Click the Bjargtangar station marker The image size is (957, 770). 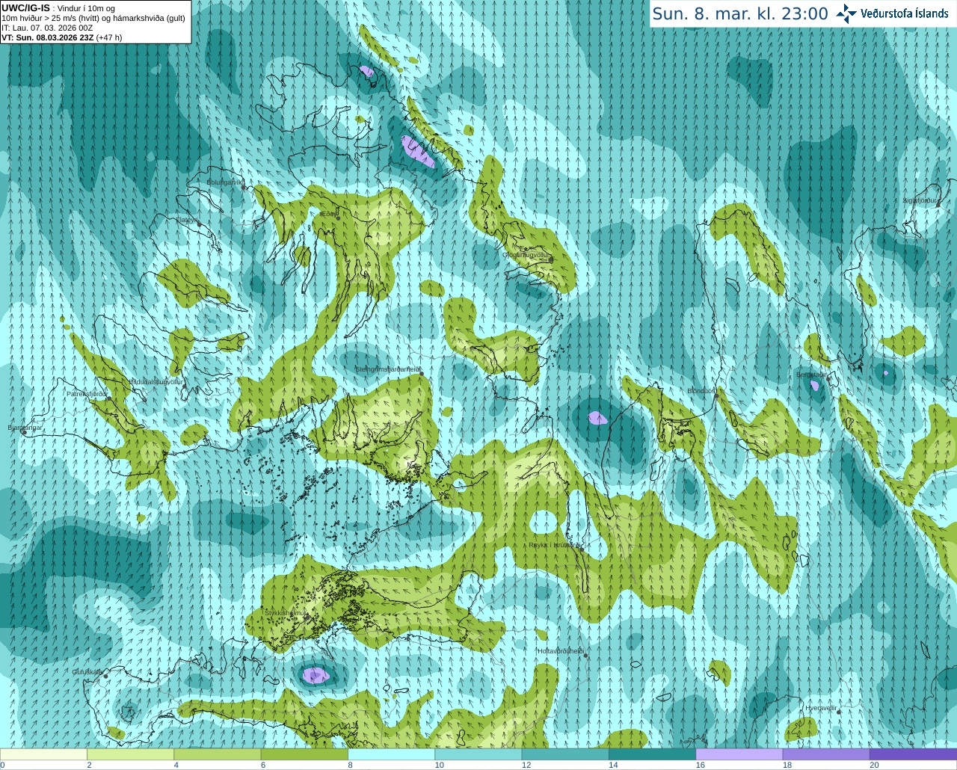tap(24, 433)
